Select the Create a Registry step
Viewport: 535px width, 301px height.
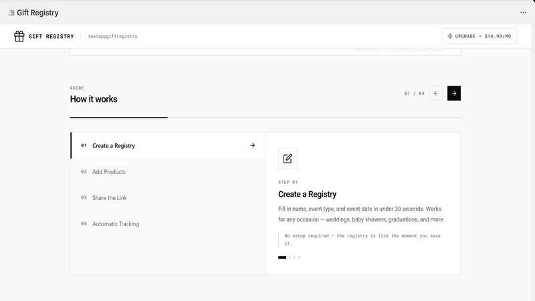pyautogui.click(x=168, y=145)
